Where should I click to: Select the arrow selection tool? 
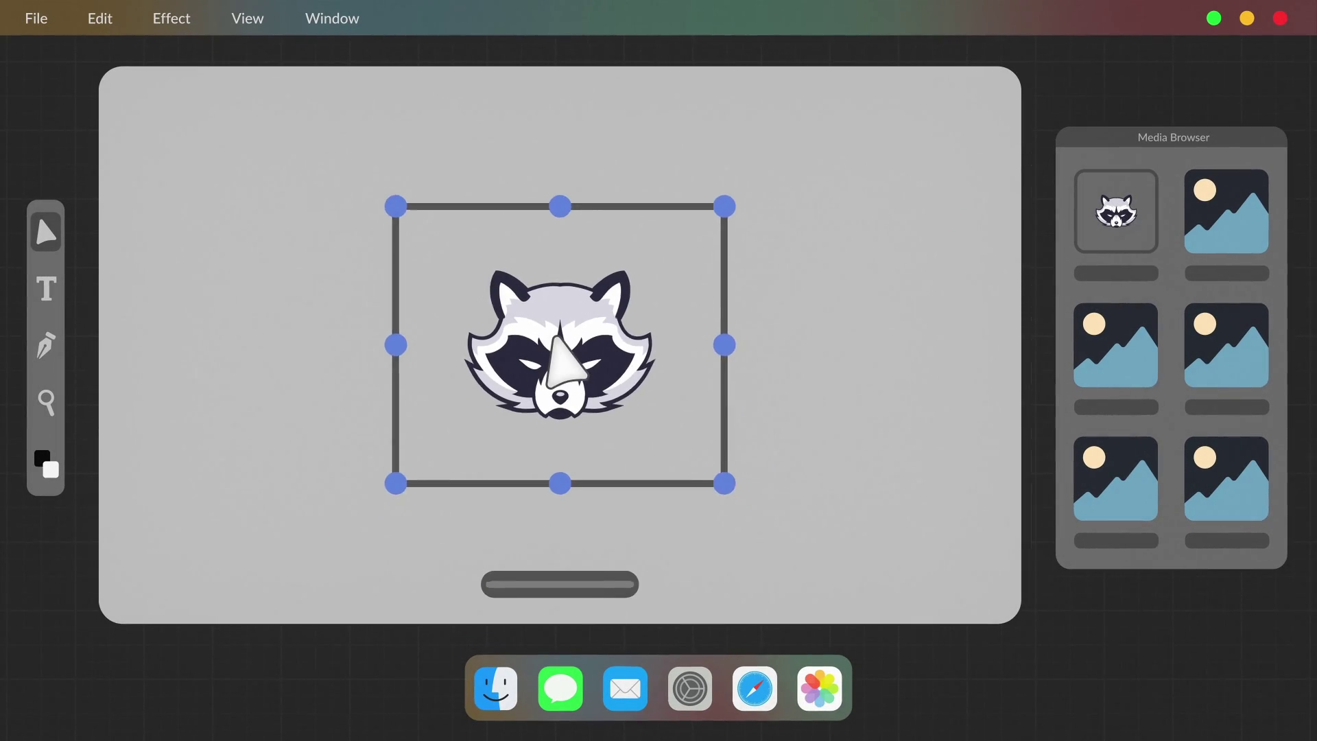click(46, 232)
